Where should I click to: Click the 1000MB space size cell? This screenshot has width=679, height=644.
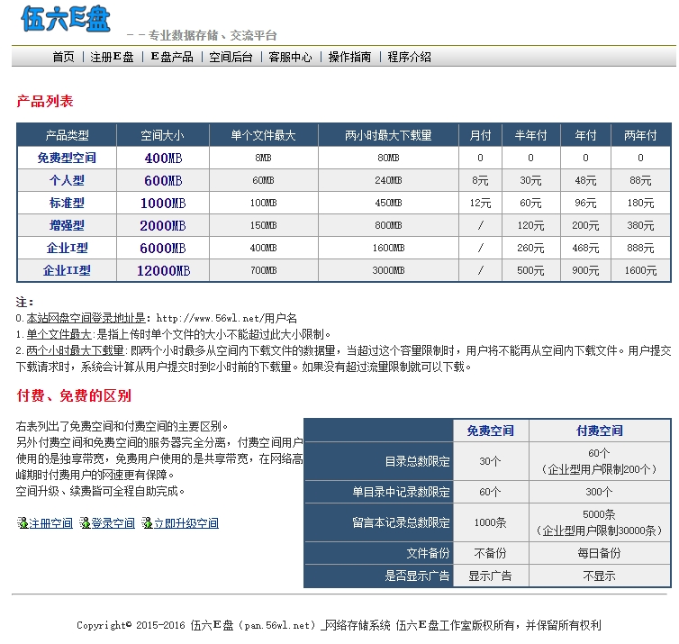(x=163, y=204)
